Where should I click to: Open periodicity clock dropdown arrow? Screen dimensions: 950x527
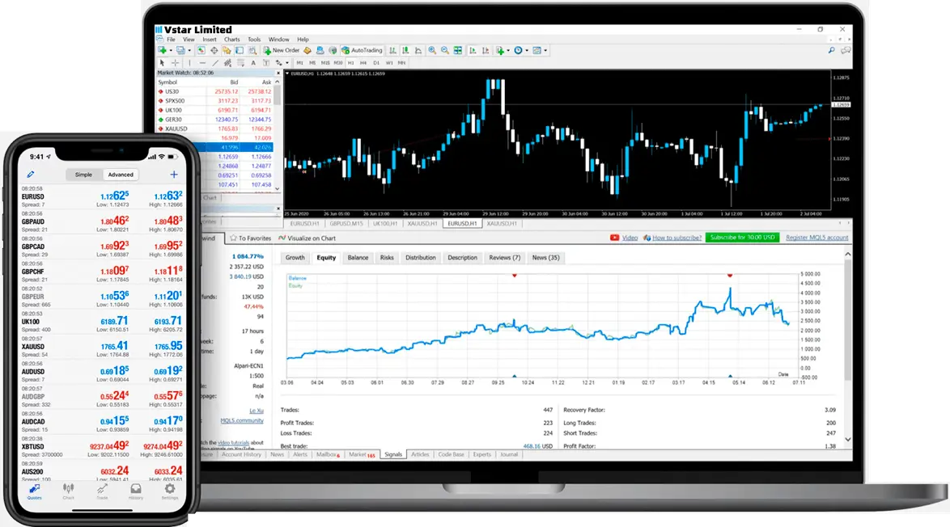527,50
